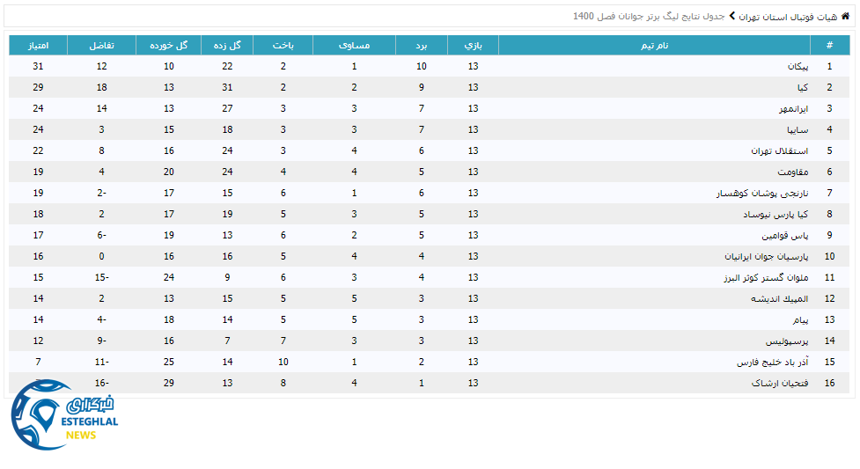Click the # rank column header
Screen dimensions: 860x469
pos(828,45)
